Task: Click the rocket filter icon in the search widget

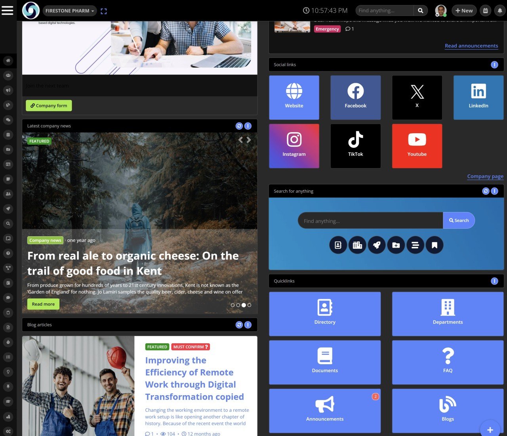Action: point(377,245)
